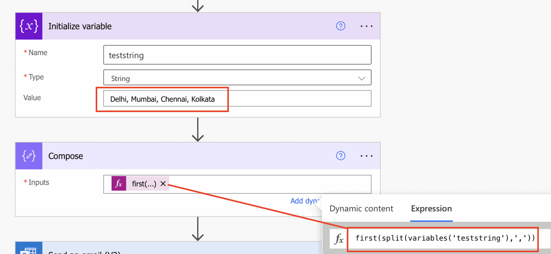Switch to the Expression tab
551x254 pixels.
pyautogui.click(x=431, y=208)
